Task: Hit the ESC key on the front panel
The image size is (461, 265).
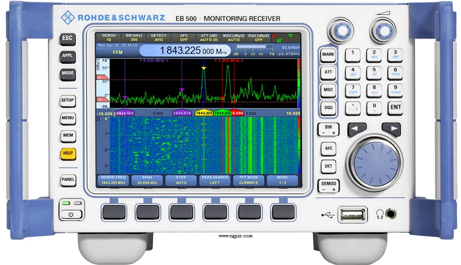Action: (x=67, y=39)
